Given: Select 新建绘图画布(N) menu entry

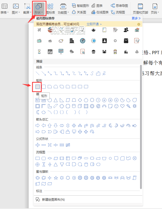Looking at the screenshot, I should click(x=53, y=199).
